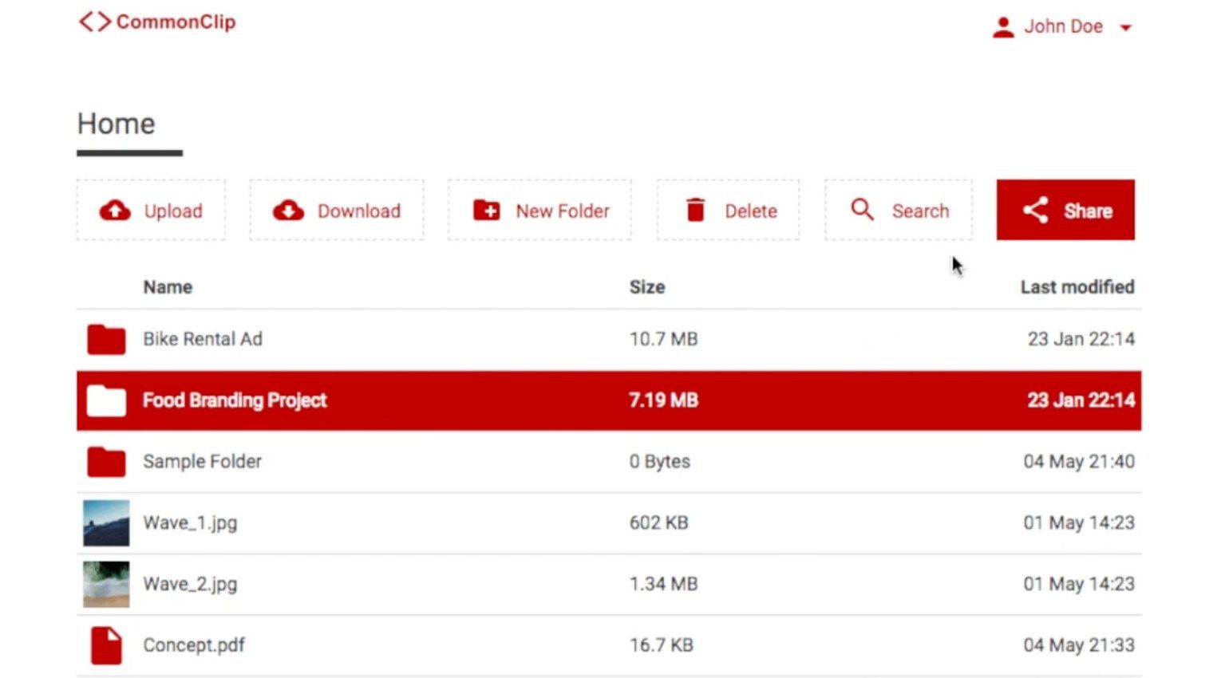Sort by the Last modified column header
This screenshot has height=678, width=1229.
(x=1077, y=287)
